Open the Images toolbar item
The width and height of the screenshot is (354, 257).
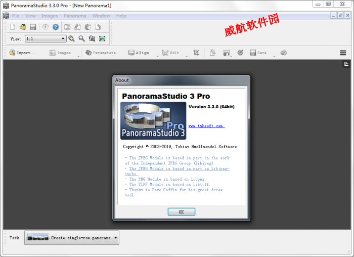[60, 53]
